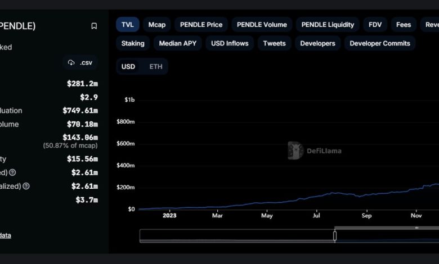Turn on the Fees metric
The width and height of the screenshot is (439, 264).
(404, 25)
